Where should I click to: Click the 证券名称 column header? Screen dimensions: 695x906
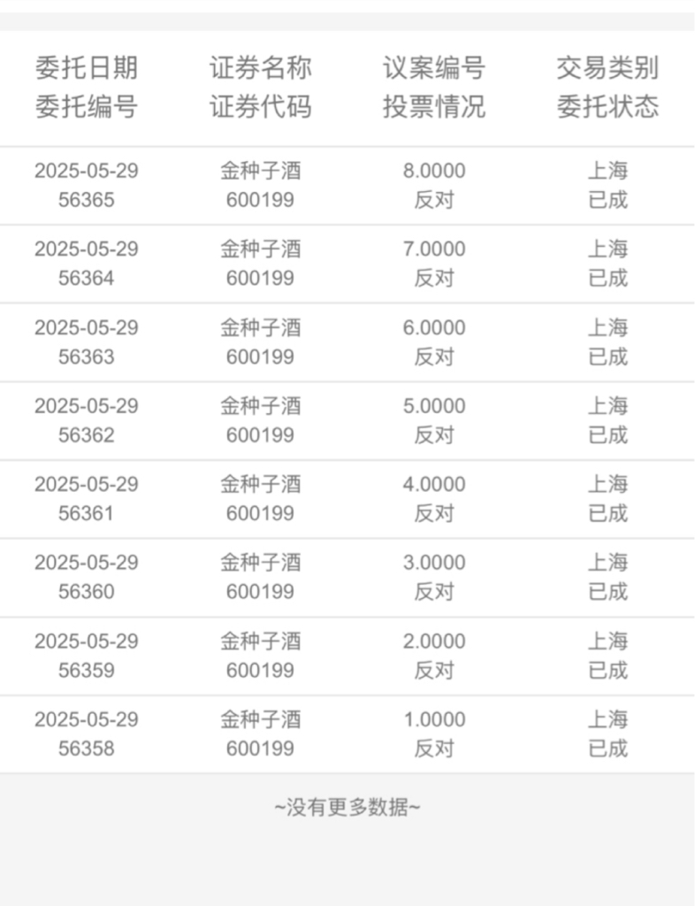pyautogui.click(x=260, y=68)
